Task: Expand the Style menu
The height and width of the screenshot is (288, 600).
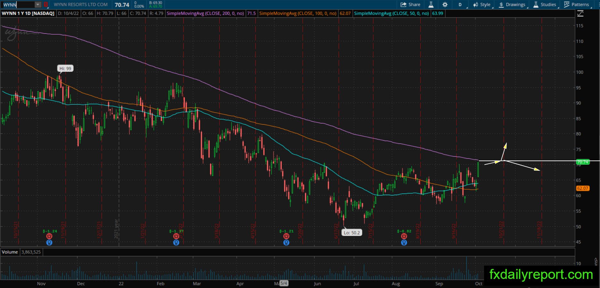Action: (x=482, y=4)
